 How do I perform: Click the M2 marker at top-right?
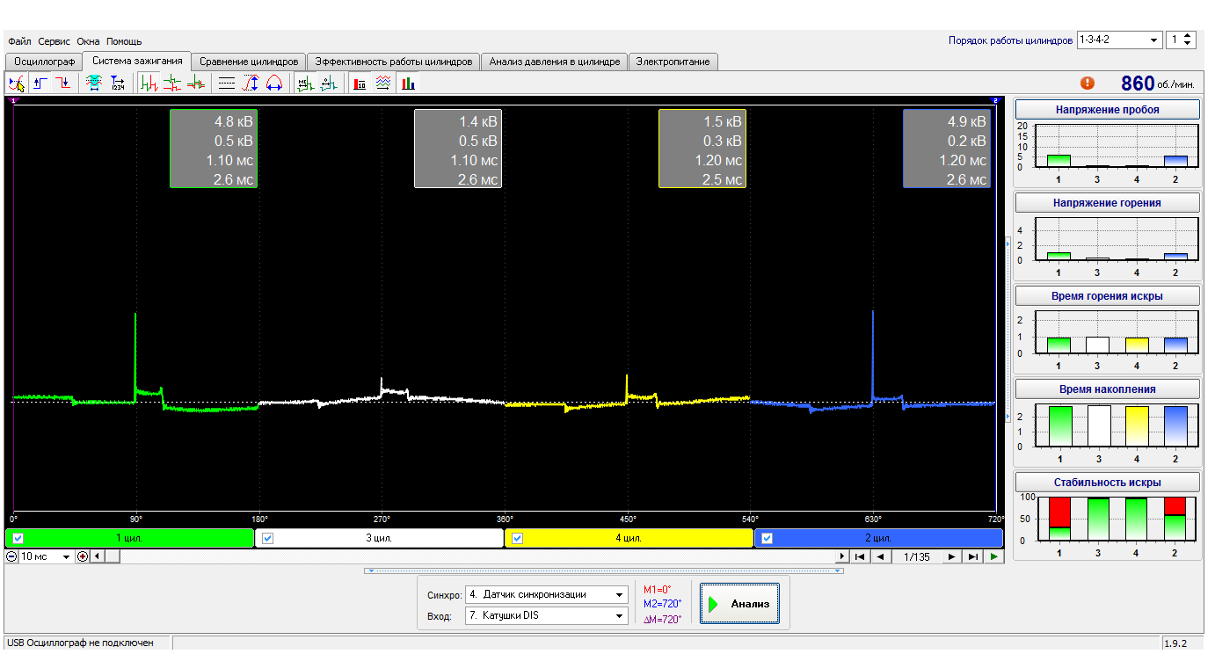(x=996, y=101)
